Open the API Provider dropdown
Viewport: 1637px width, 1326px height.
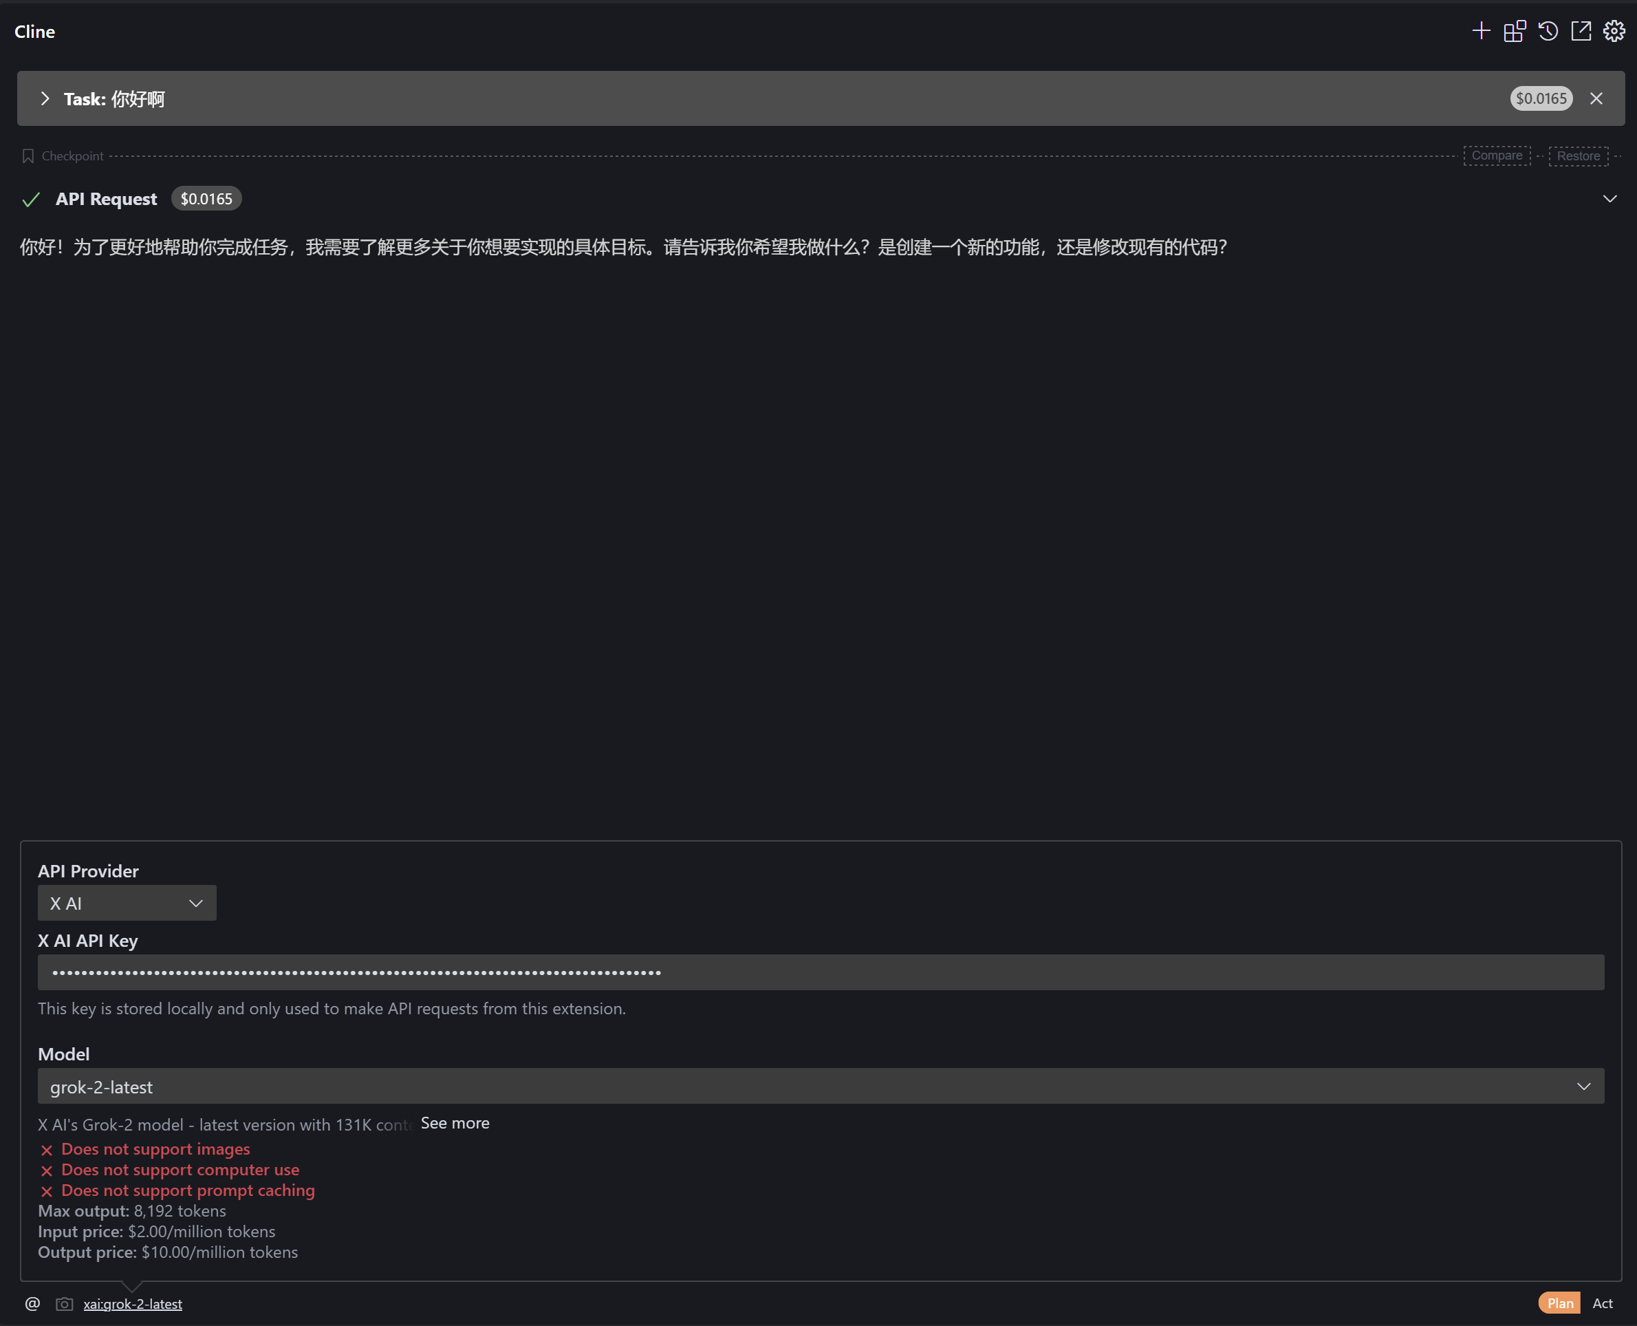127,903
